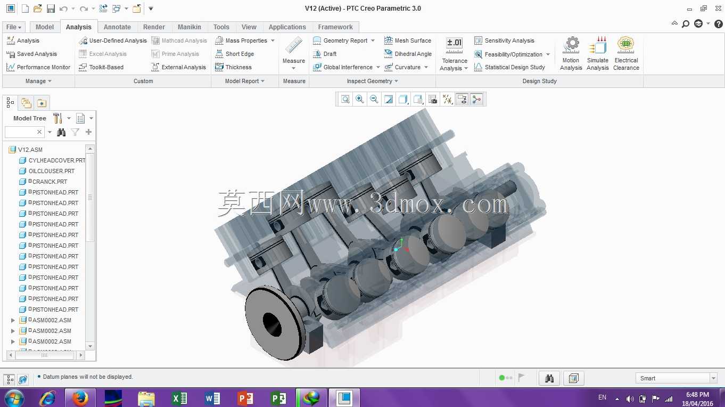Screen dimensions: 725x407
Task: Open the File menu
Action: pos(14,27)
